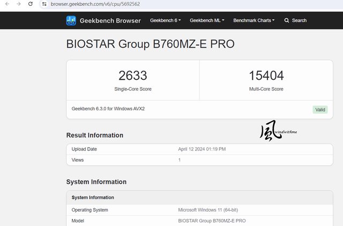Click the green Valid badge
343x226 pixels.
pyautogui.click(x=320, y=110)
